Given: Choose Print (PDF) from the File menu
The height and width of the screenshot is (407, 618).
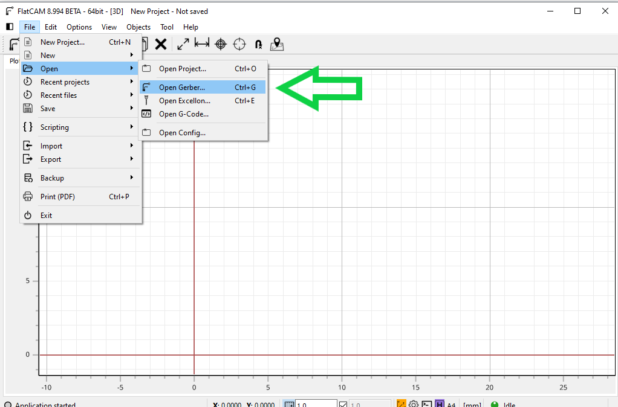Looking at the screenshot, I should [x=81, y=196].
